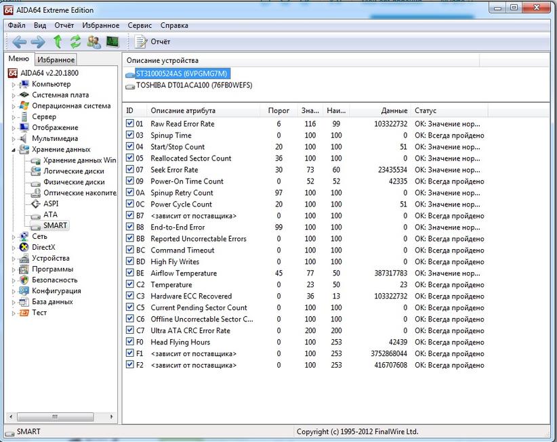
Task: Toggle the Airflow Temperature checkbox
Action: [x=129, y=273]
